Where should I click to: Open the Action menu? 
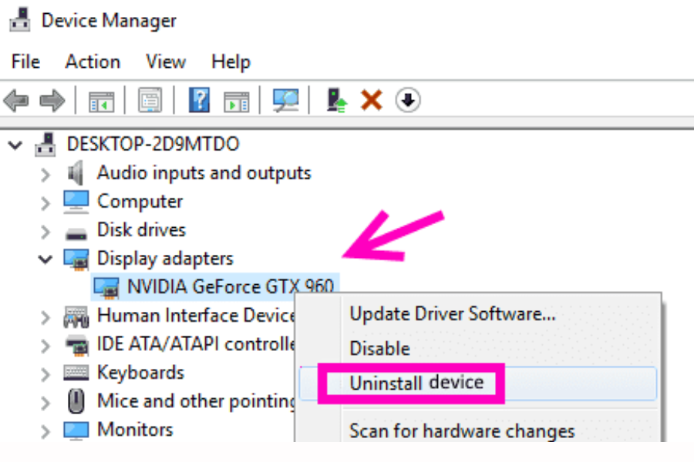pos(92,61)
